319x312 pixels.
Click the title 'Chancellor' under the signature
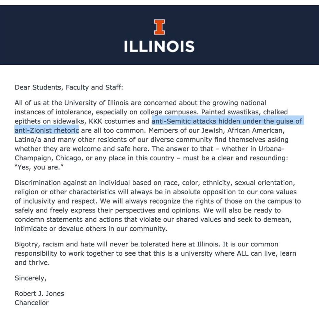click(x=32, y=303)
